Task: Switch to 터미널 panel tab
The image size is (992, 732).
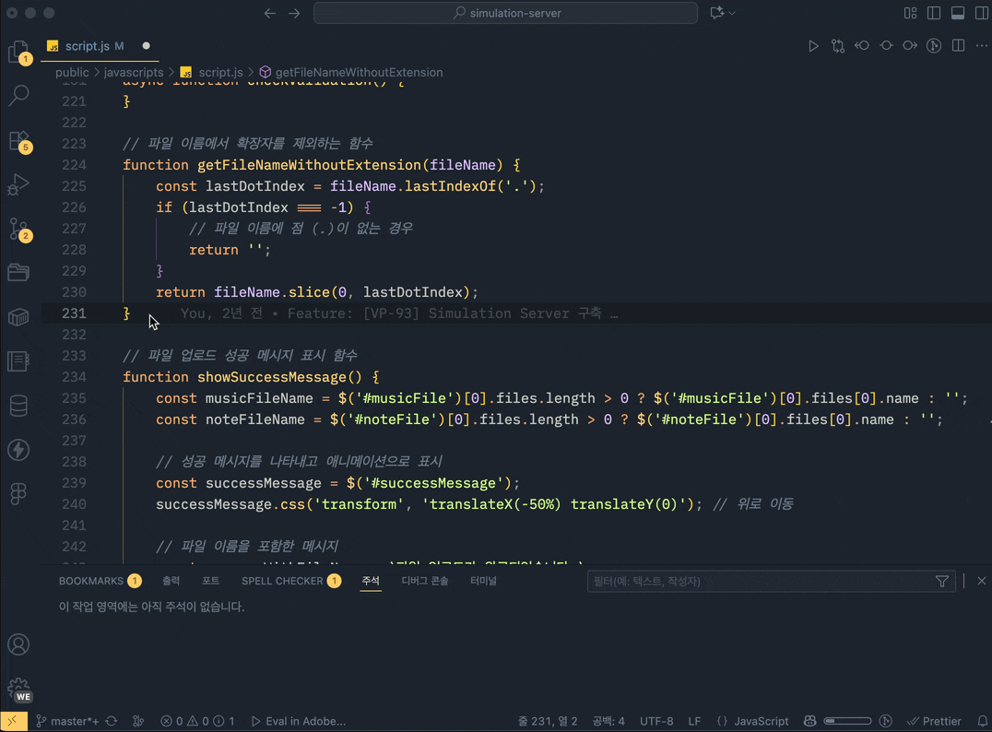Action: pos(483,581)
